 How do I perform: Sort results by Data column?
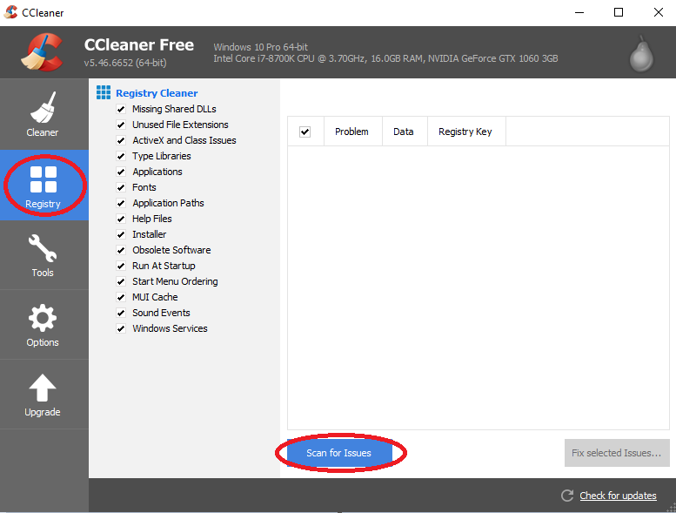(405, 132)
